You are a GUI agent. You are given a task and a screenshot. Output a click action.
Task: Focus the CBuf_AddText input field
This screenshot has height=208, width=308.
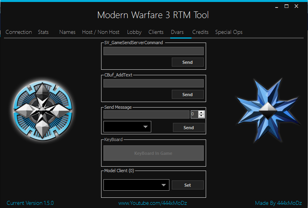[x=154, y=83]
